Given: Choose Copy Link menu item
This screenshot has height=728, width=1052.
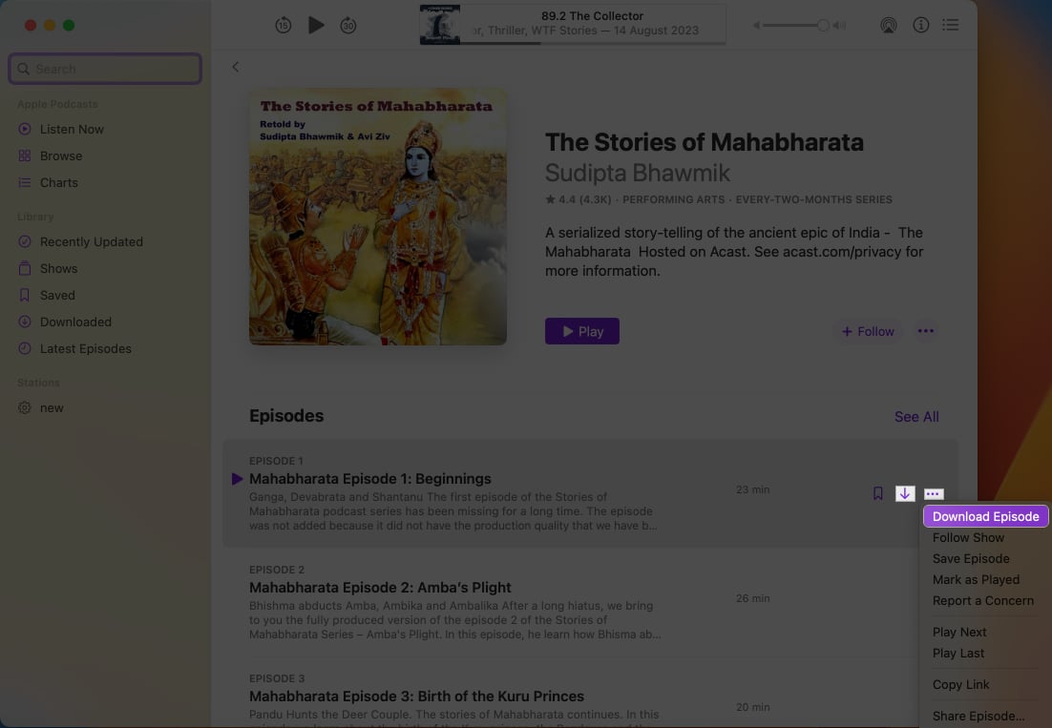Looking at the screenshot, I should tap(960, 684).
